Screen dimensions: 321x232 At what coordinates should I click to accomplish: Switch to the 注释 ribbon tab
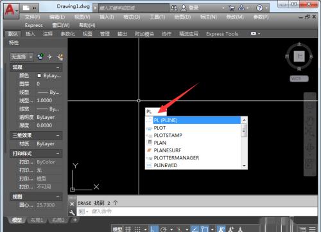[48, 33]
